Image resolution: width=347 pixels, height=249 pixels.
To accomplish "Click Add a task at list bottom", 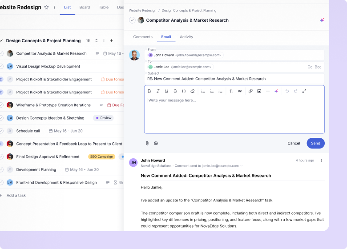I will [16, 196].
